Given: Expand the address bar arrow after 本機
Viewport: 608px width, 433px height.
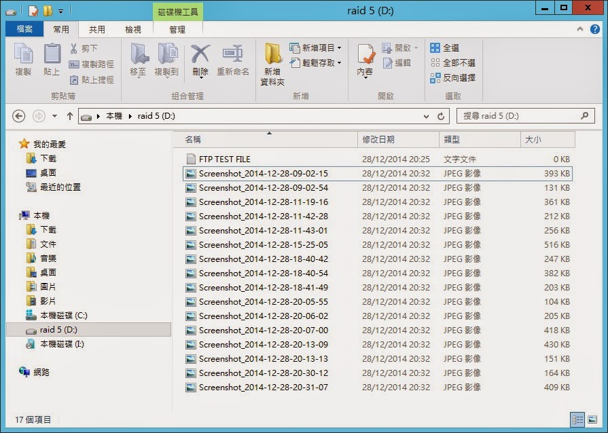Looking at the screenshot, I should (x=130, y=116).
